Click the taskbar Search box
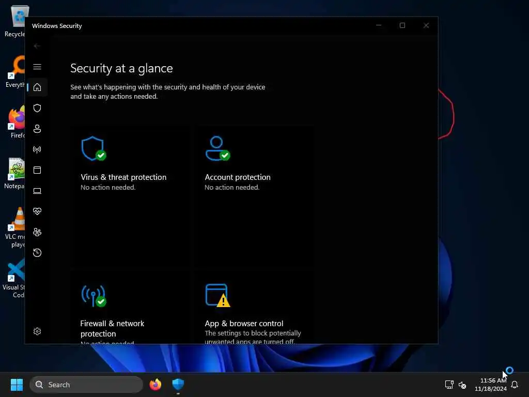This screenshot has height=397, width=529. click(86, 385)
